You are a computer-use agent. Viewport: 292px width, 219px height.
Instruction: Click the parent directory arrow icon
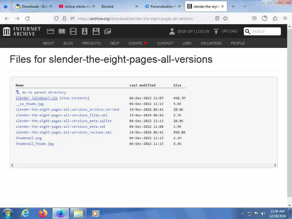(x=18, y=92)
